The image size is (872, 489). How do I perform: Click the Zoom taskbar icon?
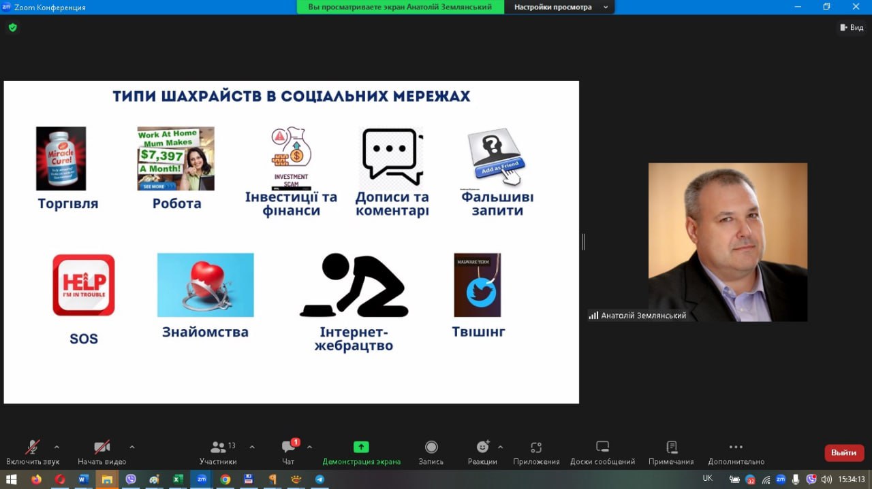tap(202, 479)
